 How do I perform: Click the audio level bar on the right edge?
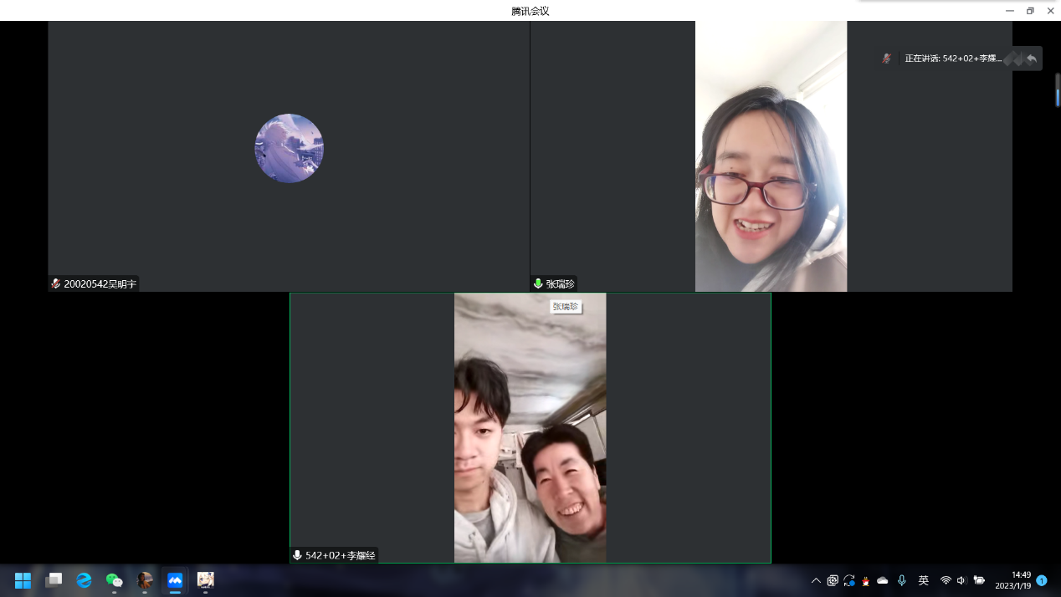coord(1058,90)
